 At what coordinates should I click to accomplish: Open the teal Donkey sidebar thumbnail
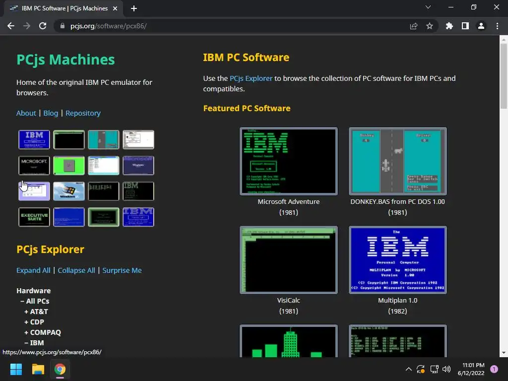103,139
